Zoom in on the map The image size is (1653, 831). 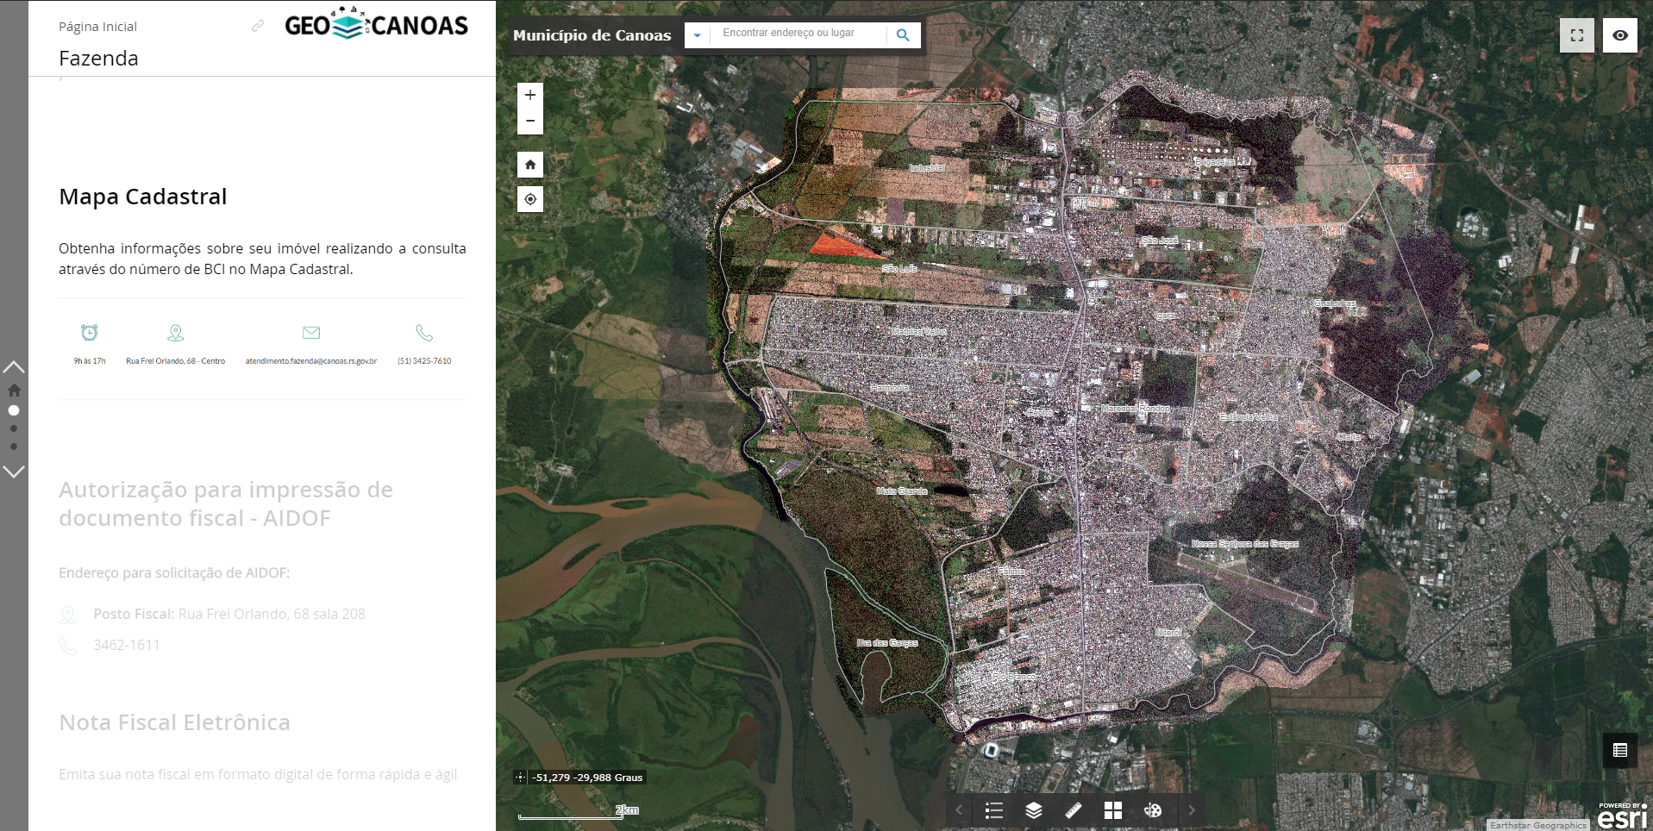click(x=530, y=95)
